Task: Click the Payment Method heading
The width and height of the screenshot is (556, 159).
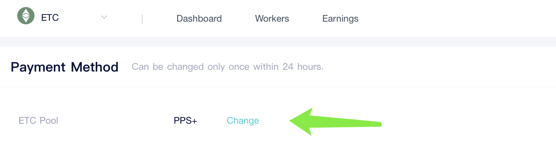Action: click(x=65, y=67)
